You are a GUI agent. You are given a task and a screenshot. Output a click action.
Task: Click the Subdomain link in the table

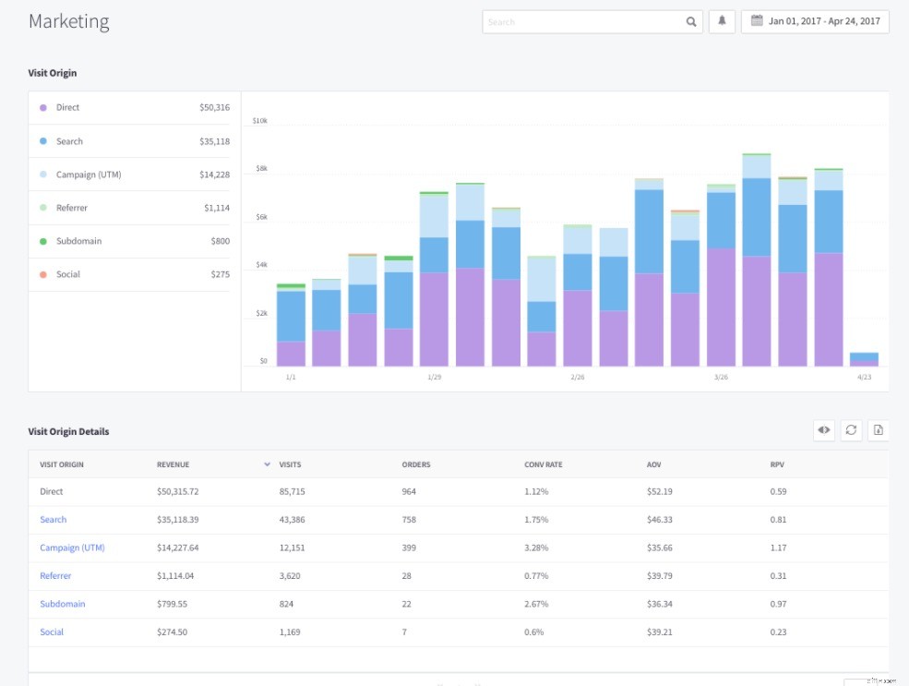click(62, 604)
